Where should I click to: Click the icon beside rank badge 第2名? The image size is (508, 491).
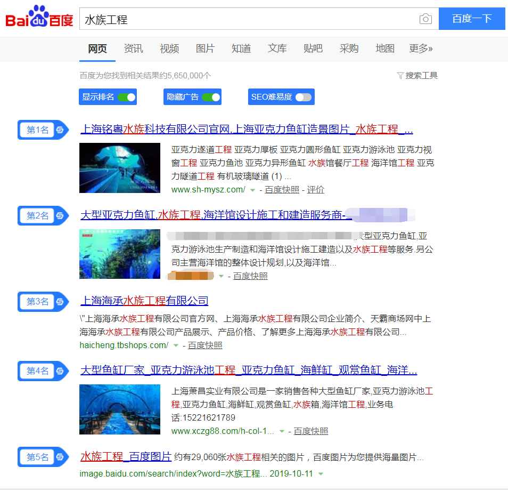pos(60,216)
